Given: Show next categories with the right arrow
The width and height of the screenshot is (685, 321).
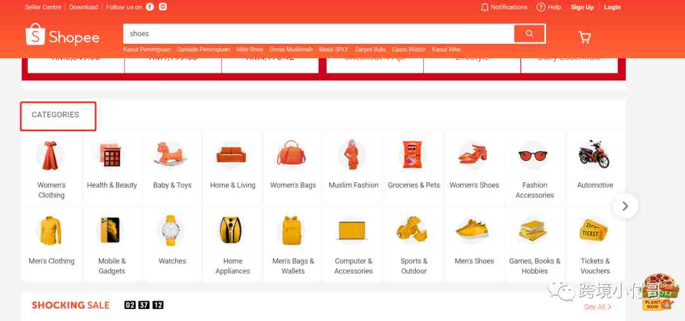Looking at the screenshot, I should point(625,206).
